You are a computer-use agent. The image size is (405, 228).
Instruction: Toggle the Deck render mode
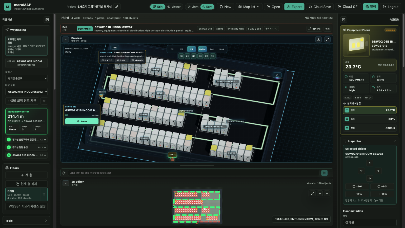pyautogui.click(x=222, y=49)
